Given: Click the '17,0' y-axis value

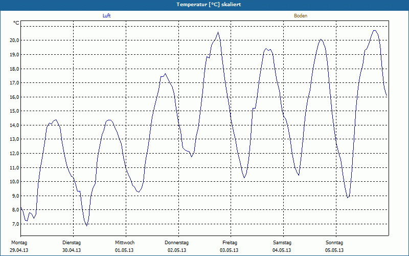Looking at the screenshot, I should coord(14,82).
